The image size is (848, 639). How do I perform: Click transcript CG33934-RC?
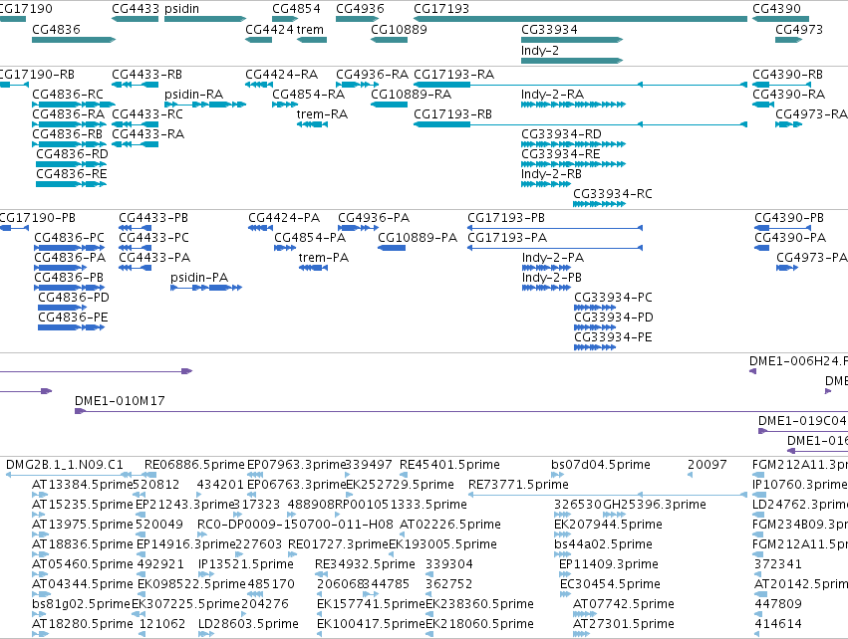click(x=613, y=194)
